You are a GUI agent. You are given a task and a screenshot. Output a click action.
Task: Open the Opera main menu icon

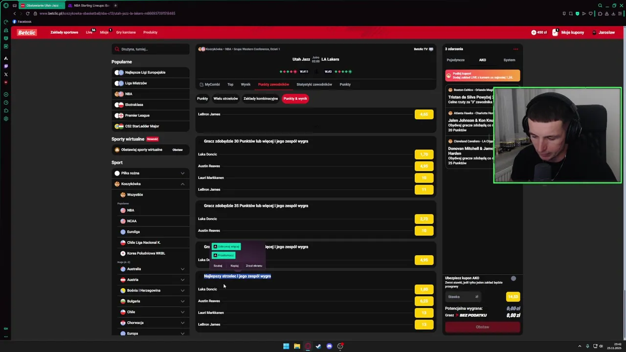tap(6, 5)
